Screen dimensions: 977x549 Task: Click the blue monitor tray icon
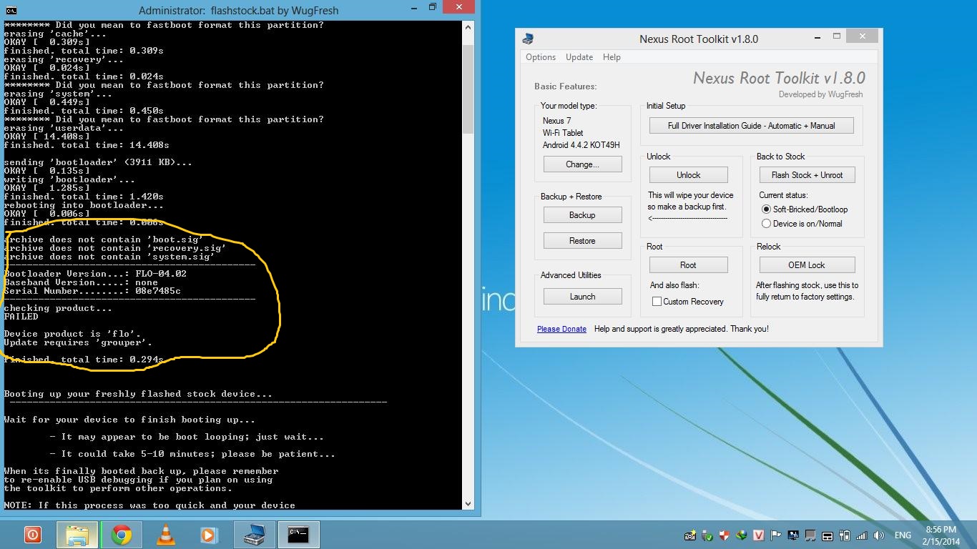[x=793, y=535]
